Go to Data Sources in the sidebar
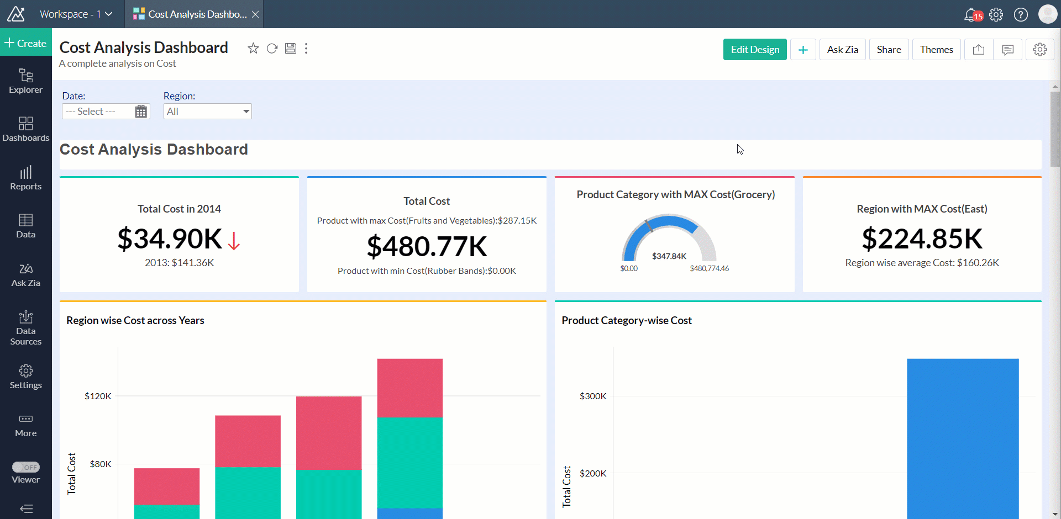This screenshot has width=1061, height=519. (x=26, y=328)
